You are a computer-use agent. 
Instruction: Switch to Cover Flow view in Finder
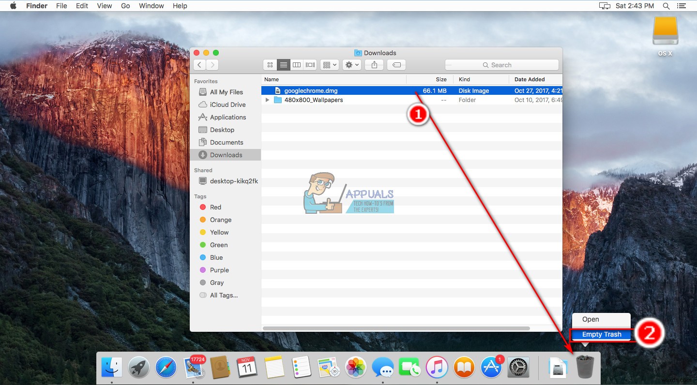[310, 65]
